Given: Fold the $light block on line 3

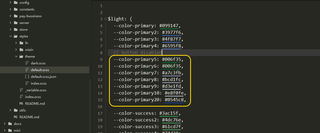Looking at the screenshot, I should [x=105, y=19].
